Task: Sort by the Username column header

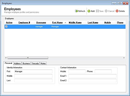Action: click(41, 22)
